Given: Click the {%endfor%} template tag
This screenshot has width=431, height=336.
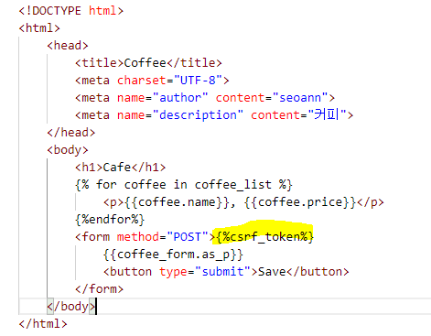Looking at the screenshot, I should [x=110, y=220].
